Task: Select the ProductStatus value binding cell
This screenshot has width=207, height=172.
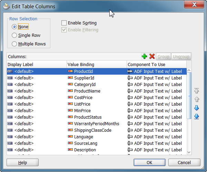Action: tap(97, 117)
